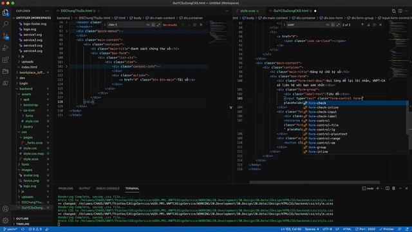Screen dimensions: 412x232
Task: Click Open Changes icon in right editor
Action: [x=393, y=11]
